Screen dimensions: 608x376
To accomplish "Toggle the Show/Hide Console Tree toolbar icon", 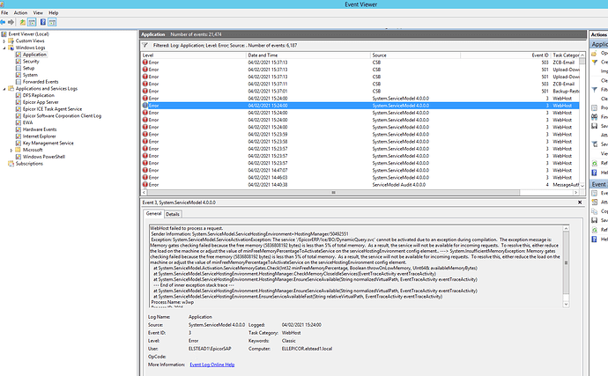I will pos(32,22).
